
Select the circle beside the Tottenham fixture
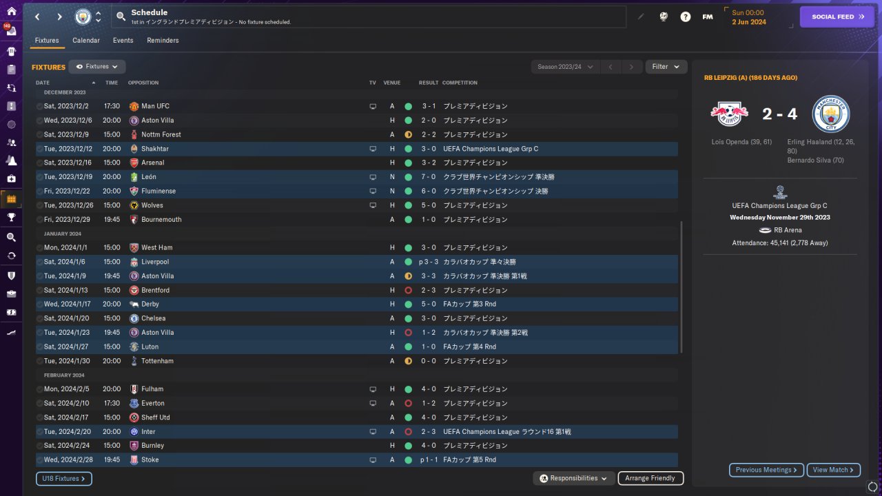[39, 361]
